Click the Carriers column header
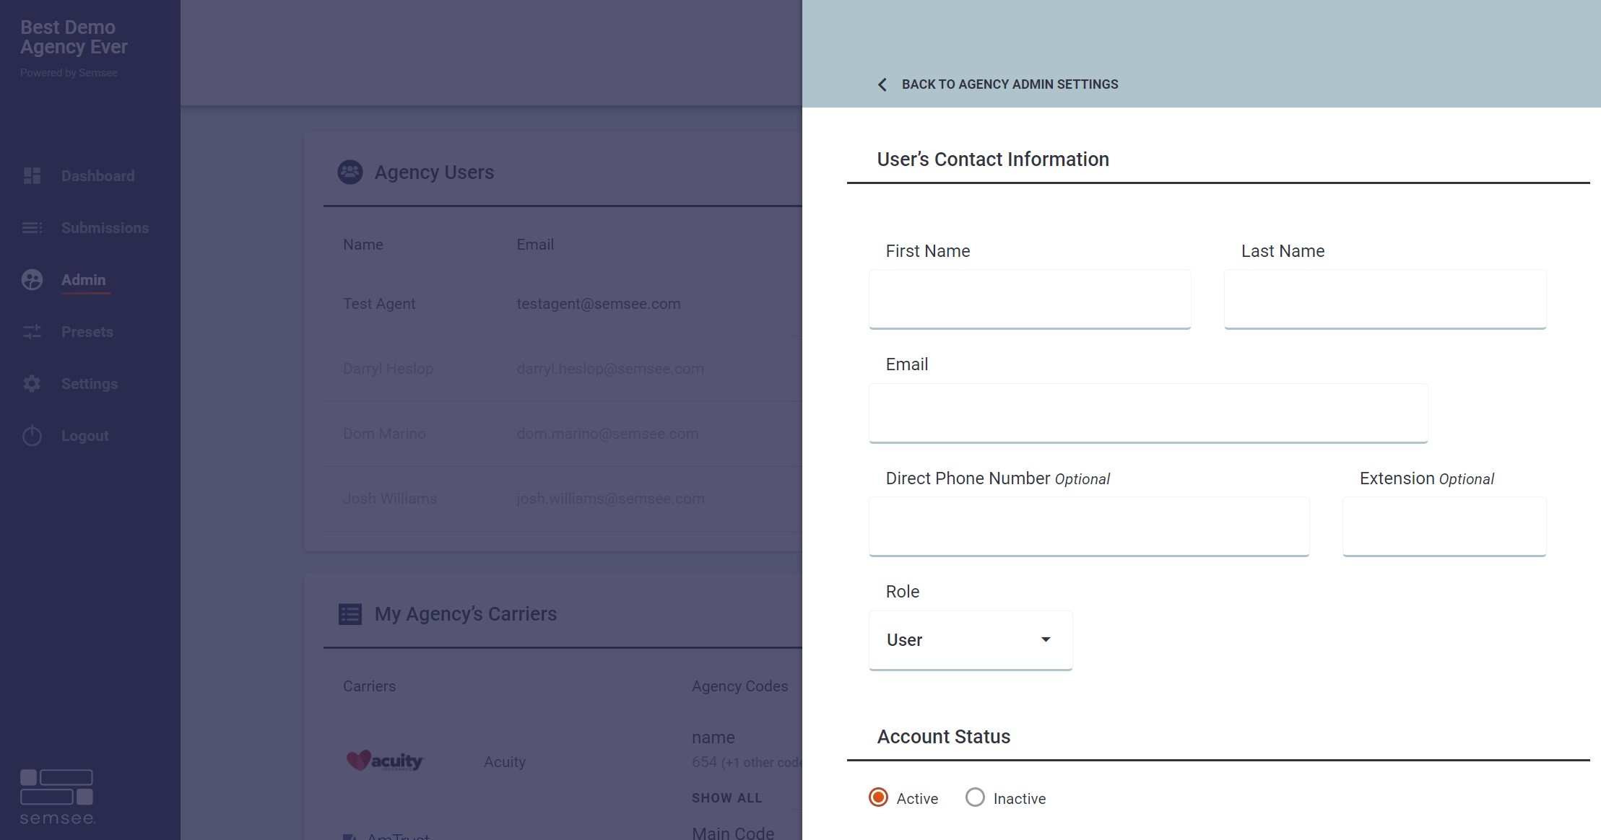The height and width of the screenshot is (840, 1601). [369, 686]
